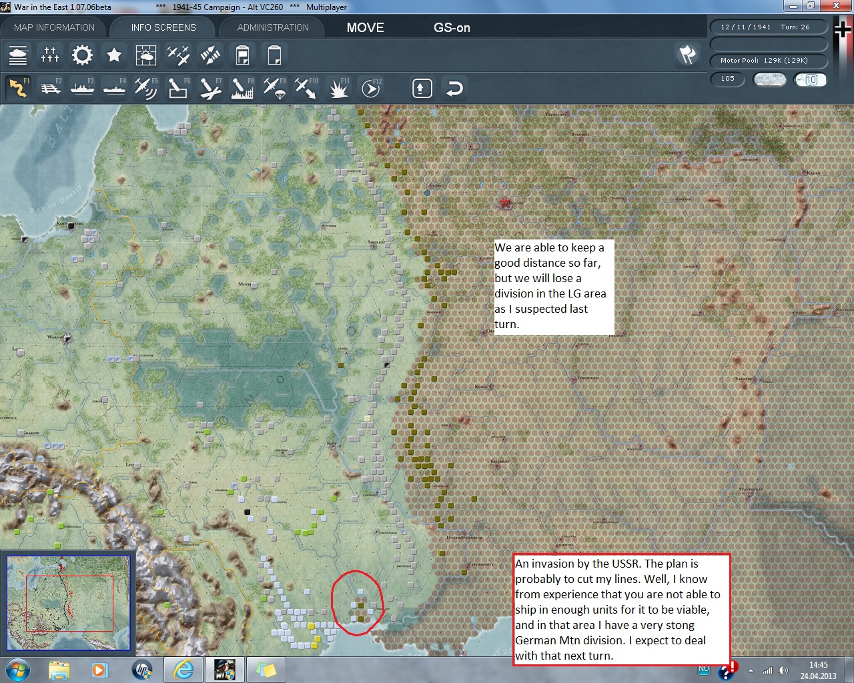854x683 pixels.
Task: Select the F6 bomb unit mode
Action: [178, 88]
